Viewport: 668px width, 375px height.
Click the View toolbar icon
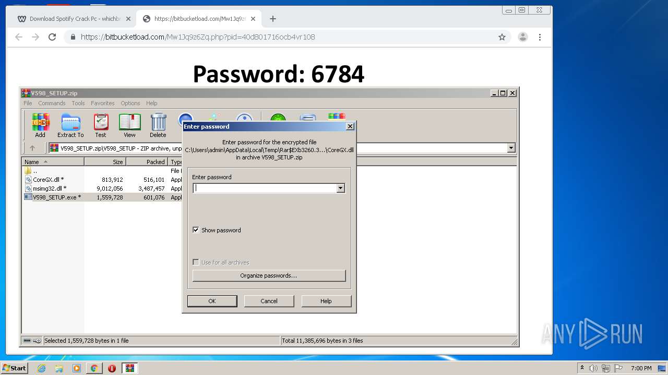(x=129, y=126)
